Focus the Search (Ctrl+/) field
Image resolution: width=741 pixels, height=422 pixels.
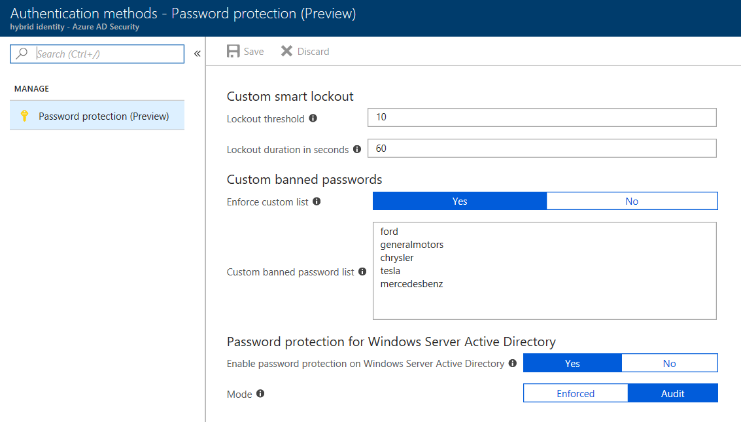pyautogui.click(x=97, y=54)
